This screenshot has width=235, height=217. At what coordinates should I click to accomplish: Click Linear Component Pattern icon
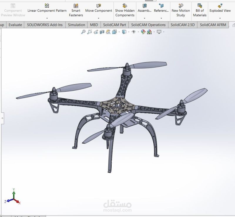pos(47,6)
